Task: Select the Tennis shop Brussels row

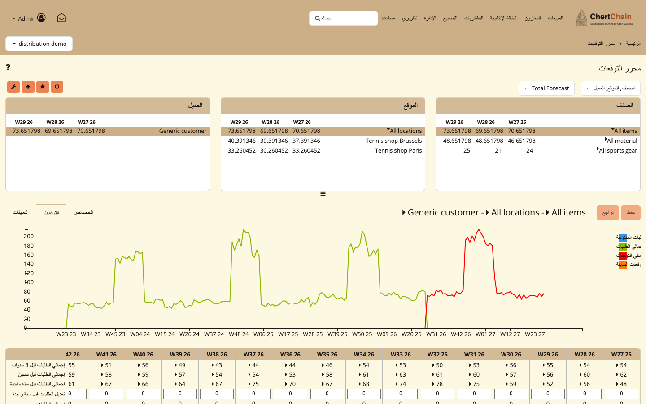Action: point(323,141)
